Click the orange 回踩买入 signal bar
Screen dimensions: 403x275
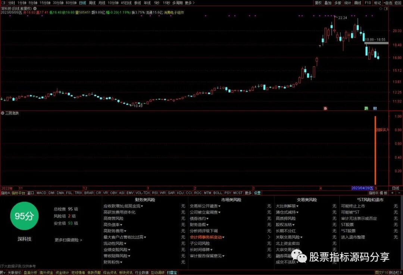tap(375, 151)
